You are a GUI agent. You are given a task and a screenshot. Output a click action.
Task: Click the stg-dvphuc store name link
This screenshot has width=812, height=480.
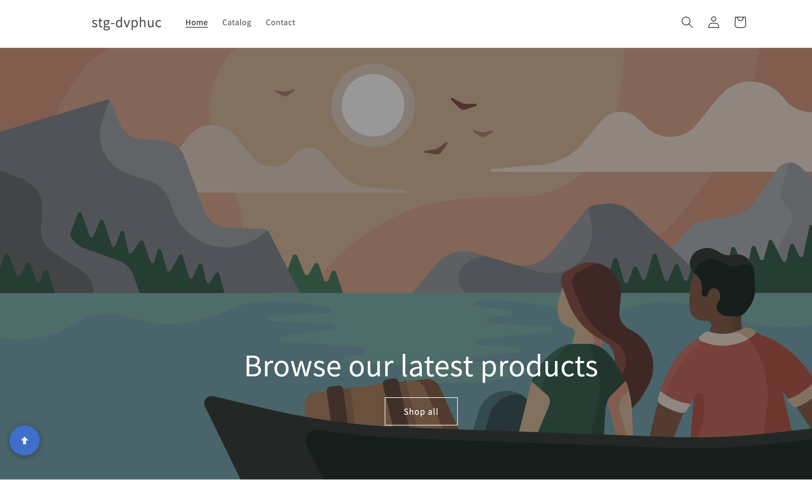tap(126, 22)
